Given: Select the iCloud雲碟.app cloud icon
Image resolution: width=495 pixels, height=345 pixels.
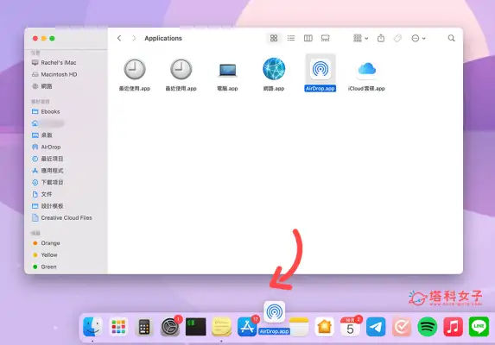Looking at the screenshot, I should coord(366,69).
